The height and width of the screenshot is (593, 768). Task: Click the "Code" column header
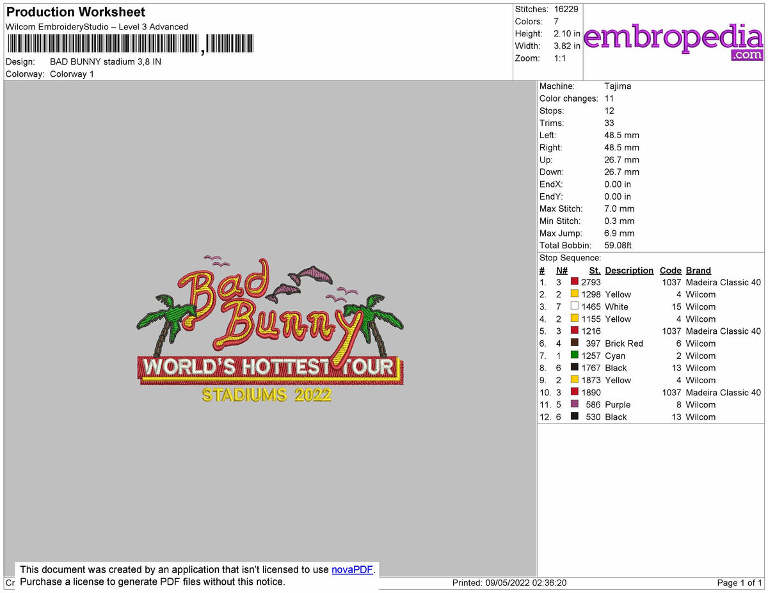point(671,271)
